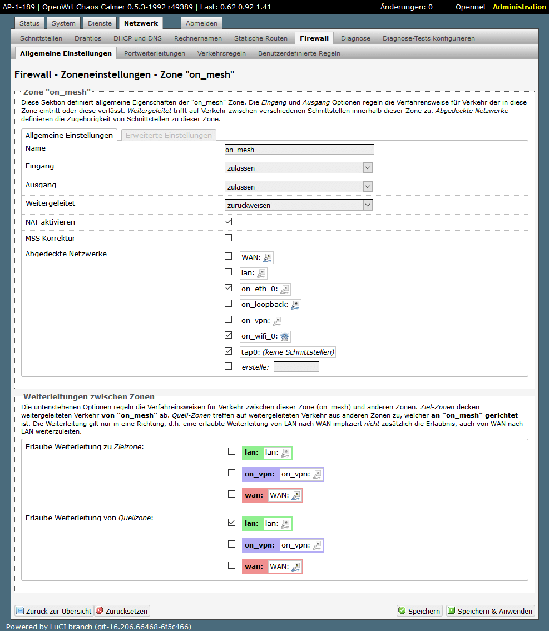This screenshot has height=631, width=549.
Task: Click the on_eth_0 network interface icon
Action: coord(284,289)
